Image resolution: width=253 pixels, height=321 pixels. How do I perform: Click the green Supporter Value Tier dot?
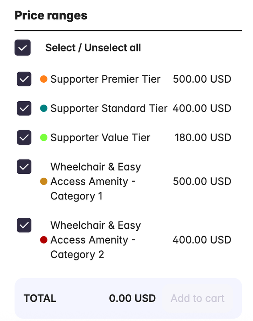[x=44, y=138]
